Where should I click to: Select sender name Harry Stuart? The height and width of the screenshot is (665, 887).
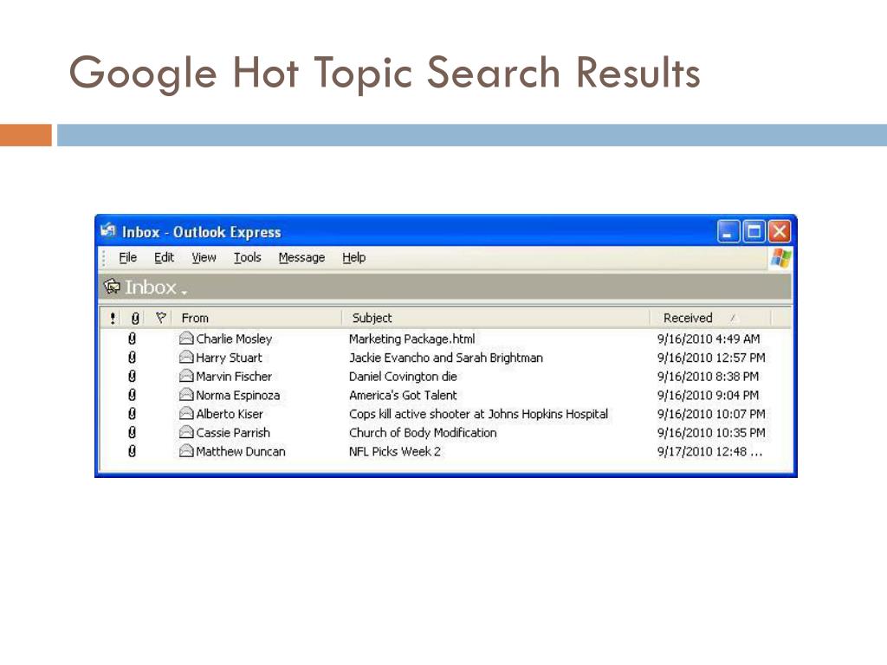point(229,358)
